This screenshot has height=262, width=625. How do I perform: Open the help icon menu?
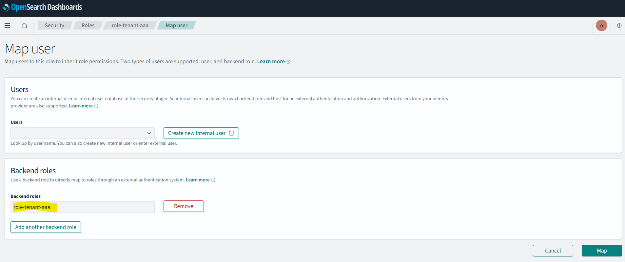pos(619,26)
